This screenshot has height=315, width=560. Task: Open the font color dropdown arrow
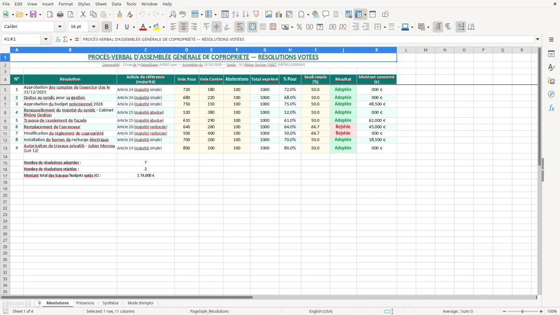coord(150,27)
